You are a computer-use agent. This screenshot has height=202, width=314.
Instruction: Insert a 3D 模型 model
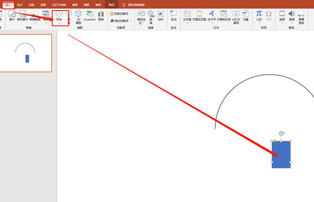click(78, 17)
